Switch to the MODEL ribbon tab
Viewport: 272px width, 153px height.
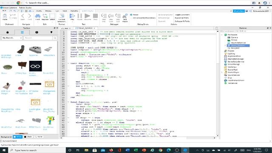click(48, 11)
